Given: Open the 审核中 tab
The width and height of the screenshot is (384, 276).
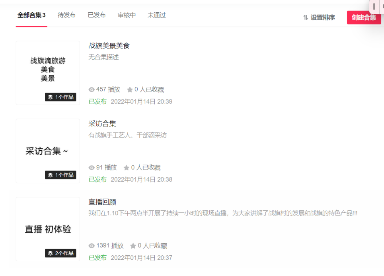Looking at the screenshot, I should [x=127, y=16].
